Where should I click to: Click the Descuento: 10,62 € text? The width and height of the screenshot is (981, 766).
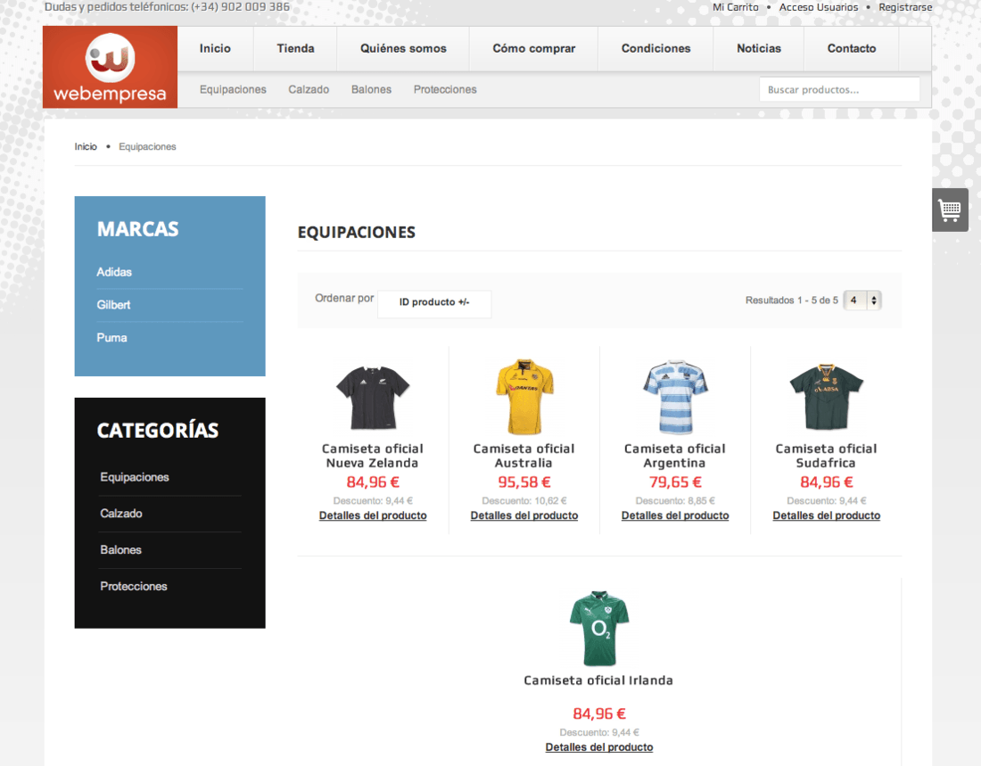[524, 500]
